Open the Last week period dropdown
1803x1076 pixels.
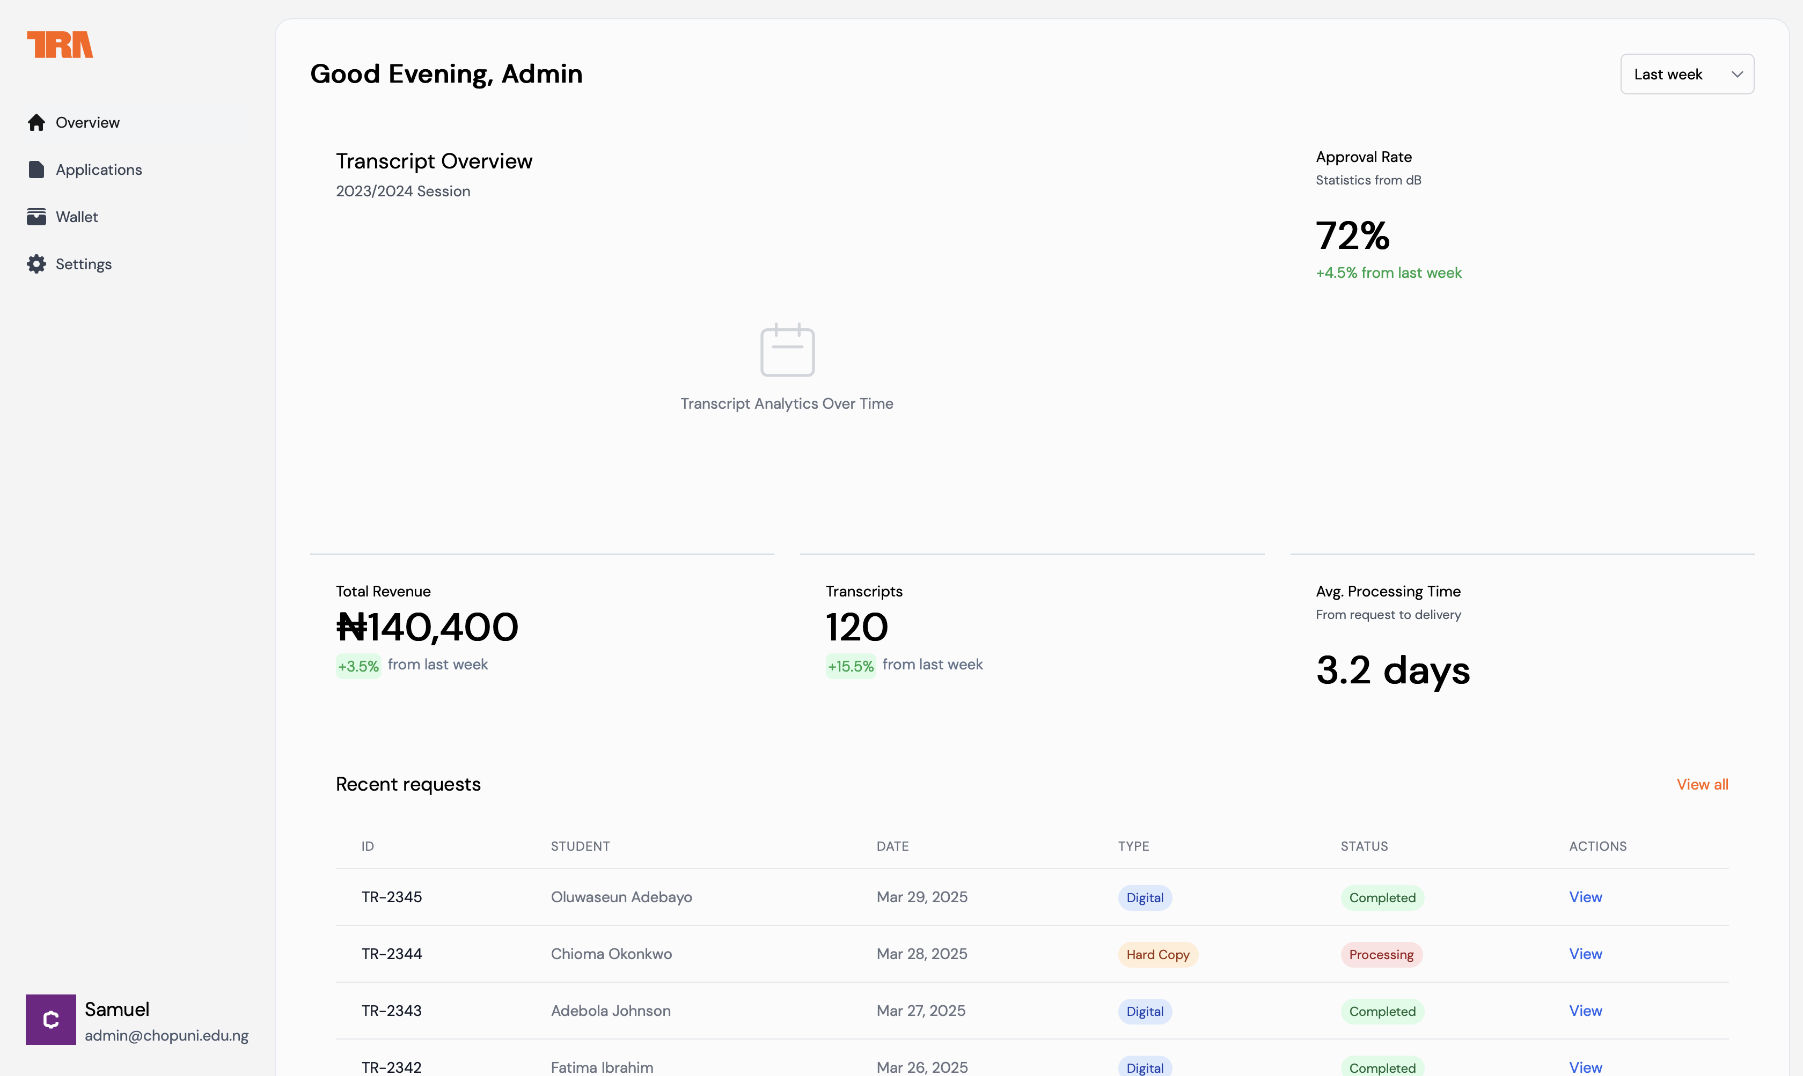[1686, 74]
